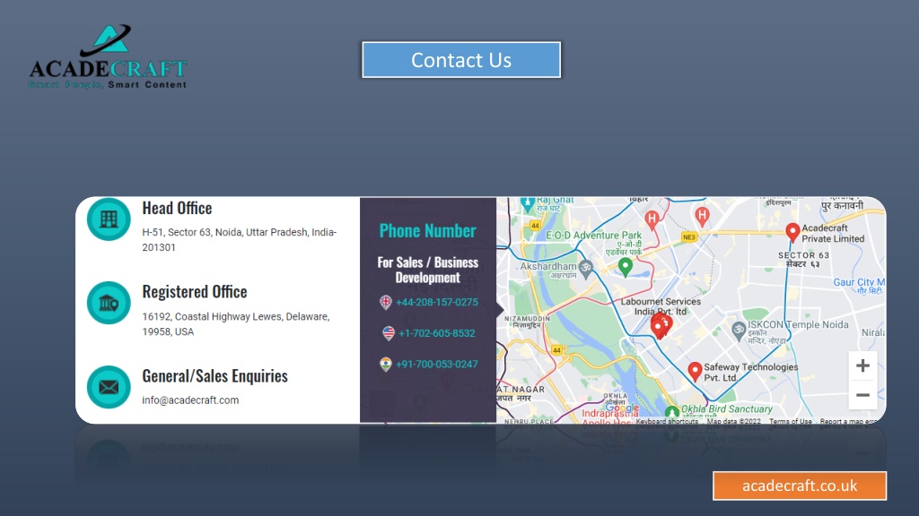Screen dimensions: 919x516
Task: Click the Nizamuddin map label
Action: (x=528, y=322)
